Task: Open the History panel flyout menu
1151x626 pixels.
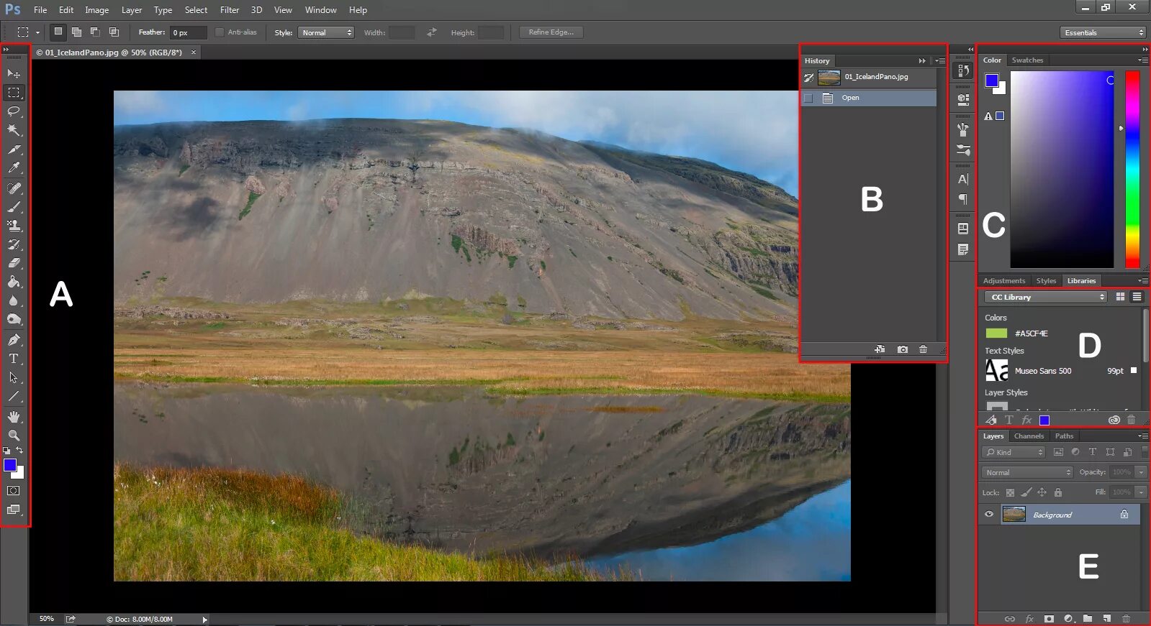Action: pos(940,61)
